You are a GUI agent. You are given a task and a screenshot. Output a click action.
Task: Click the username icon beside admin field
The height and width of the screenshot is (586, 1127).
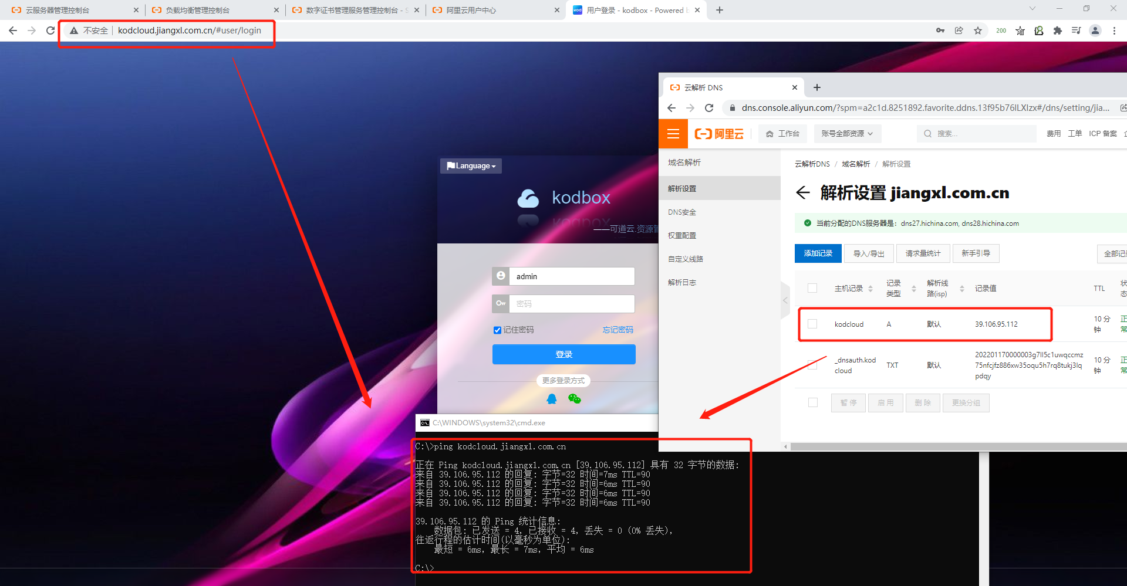point(501,276)
